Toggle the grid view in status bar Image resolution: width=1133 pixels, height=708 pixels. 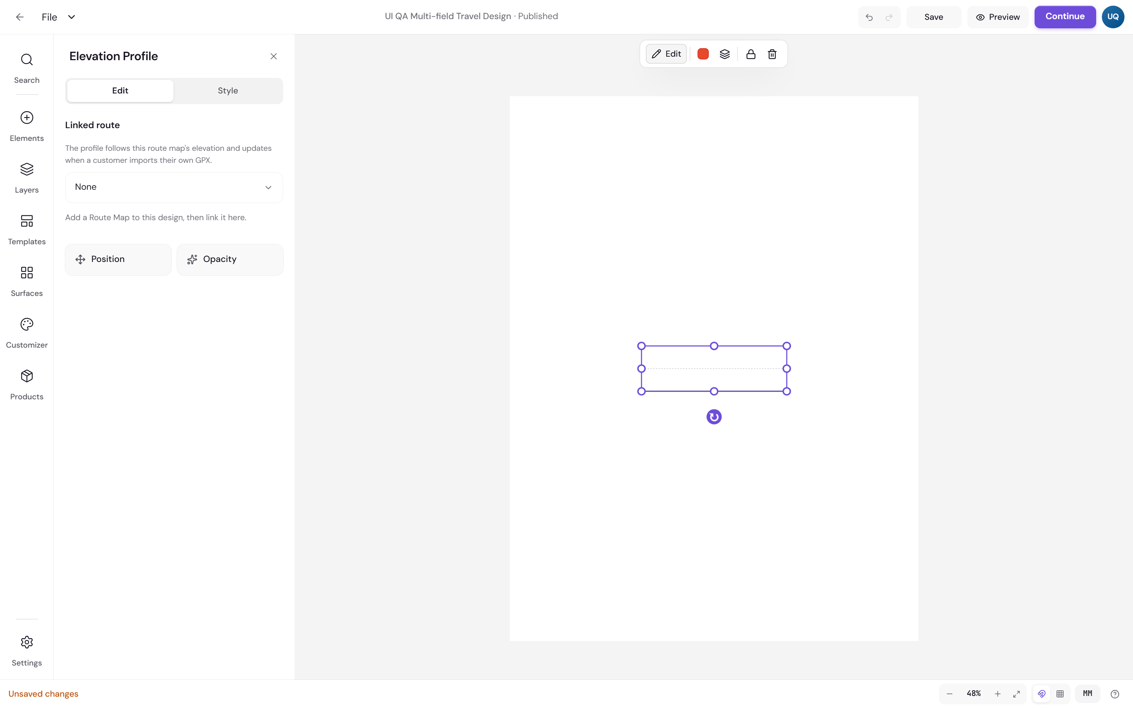pos(1060,693)
